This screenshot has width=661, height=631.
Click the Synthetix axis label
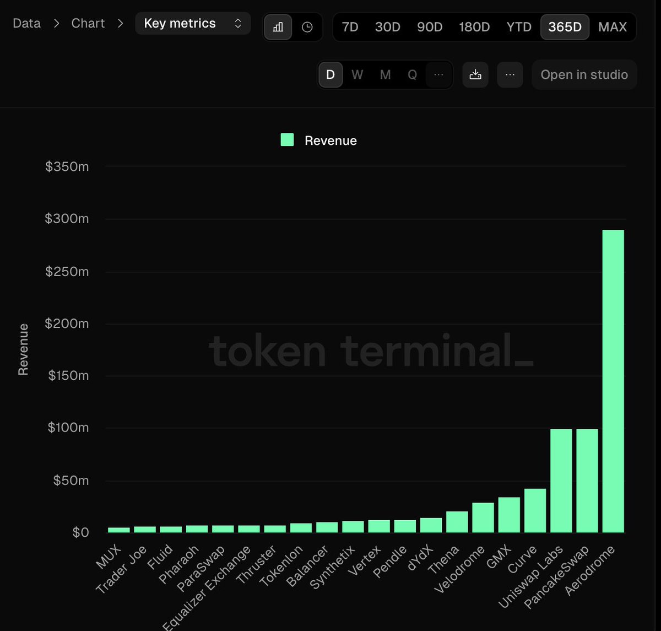tap(333, 567)
